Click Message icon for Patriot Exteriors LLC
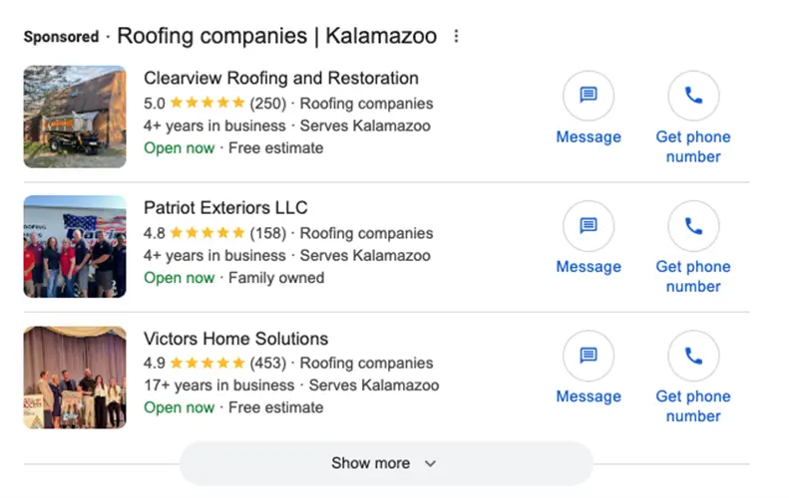Image resolution: width=789 pixels, height=498 pixels. click(x=589, y=226)
